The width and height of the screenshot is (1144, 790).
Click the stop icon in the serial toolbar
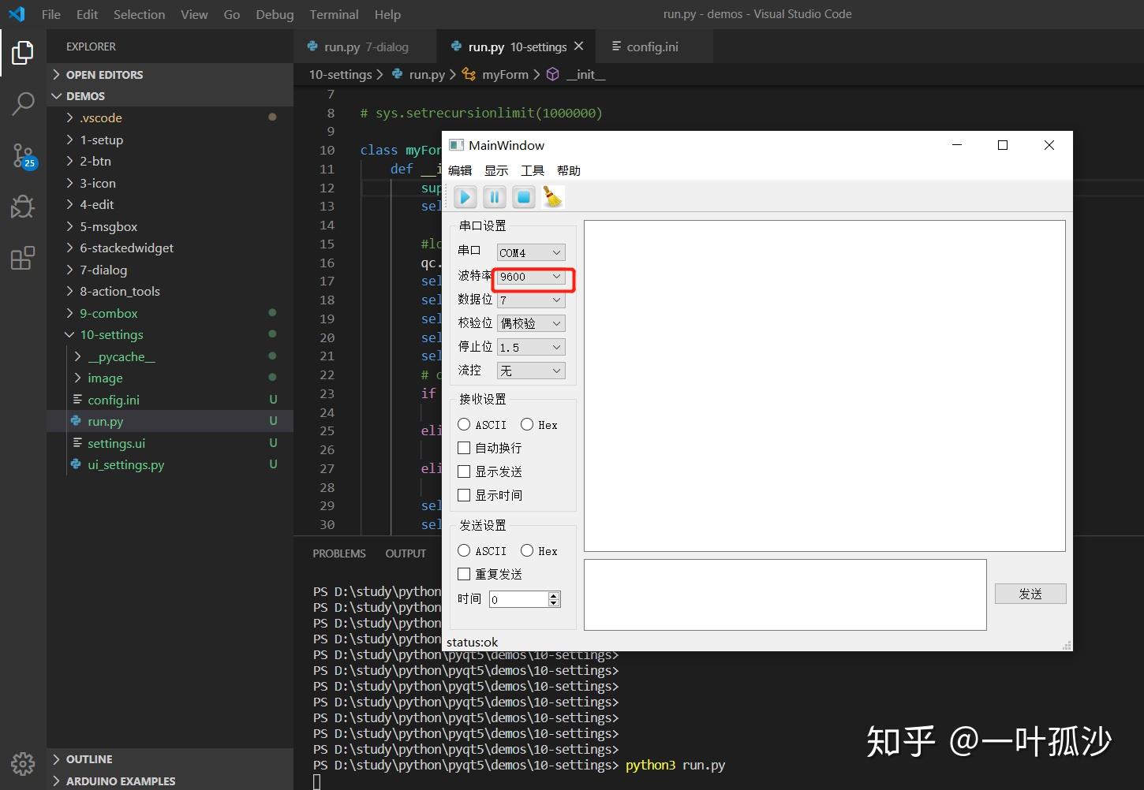523,197
